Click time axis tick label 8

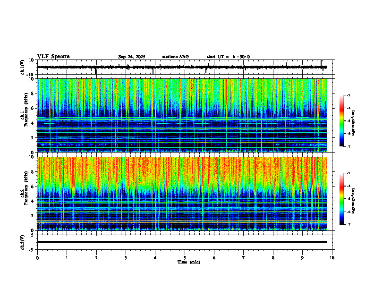[x=273, y=258]
